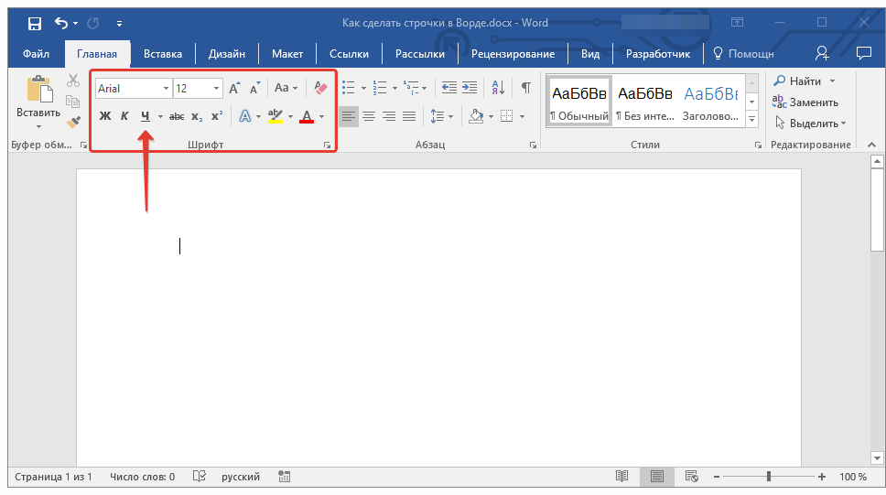Select the Обычный style
The width and height of the screenshot is (886, 495).
coord(579,102)
